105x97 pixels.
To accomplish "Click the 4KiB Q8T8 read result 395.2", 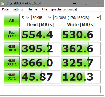I will point(40,49).
